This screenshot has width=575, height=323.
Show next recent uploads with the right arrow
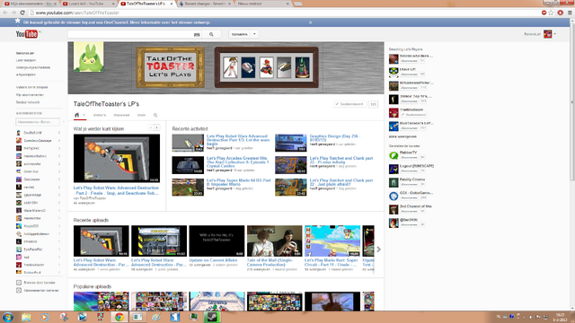point(379,249)
